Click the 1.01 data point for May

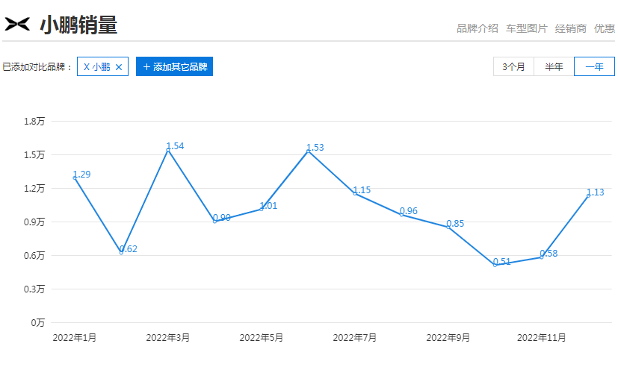pos(262,209)
